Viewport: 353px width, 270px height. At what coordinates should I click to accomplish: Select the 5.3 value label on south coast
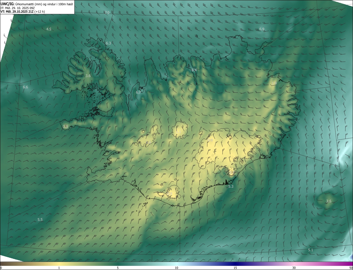point(231,187)
